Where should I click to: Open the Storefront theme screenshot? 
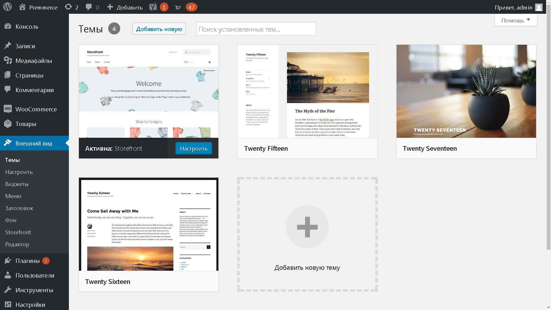pos(149,91)
